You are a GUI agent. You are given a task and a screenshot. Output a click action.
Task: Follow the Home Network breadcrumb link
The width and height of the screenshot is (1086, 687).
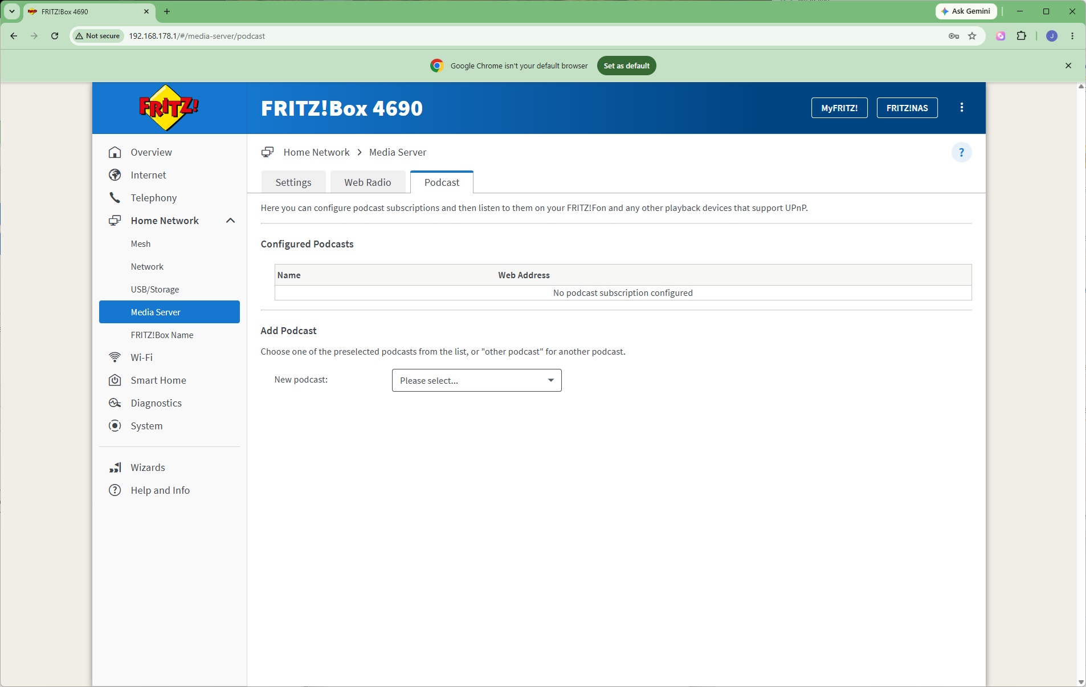coord(316,152)
